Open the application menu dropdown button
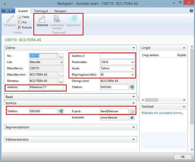This screenshot has width=195, height=162. pyautogui.click(x=8, y=11)
